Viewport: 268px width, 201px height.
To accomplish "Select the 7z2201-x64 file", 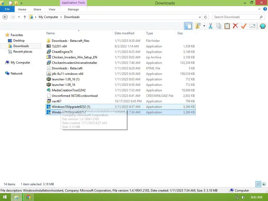I will (x=120, y=46).
